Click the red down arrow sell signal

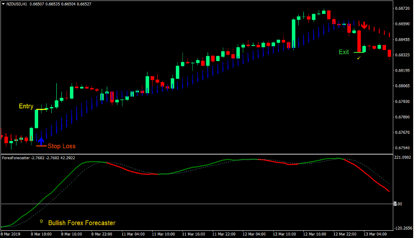[364, 25]
